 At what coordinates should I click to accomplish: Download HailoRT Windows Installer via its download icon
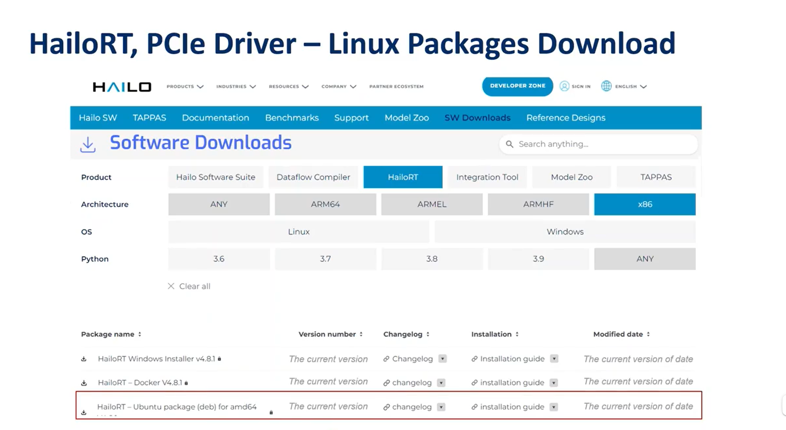click(84, 359)
